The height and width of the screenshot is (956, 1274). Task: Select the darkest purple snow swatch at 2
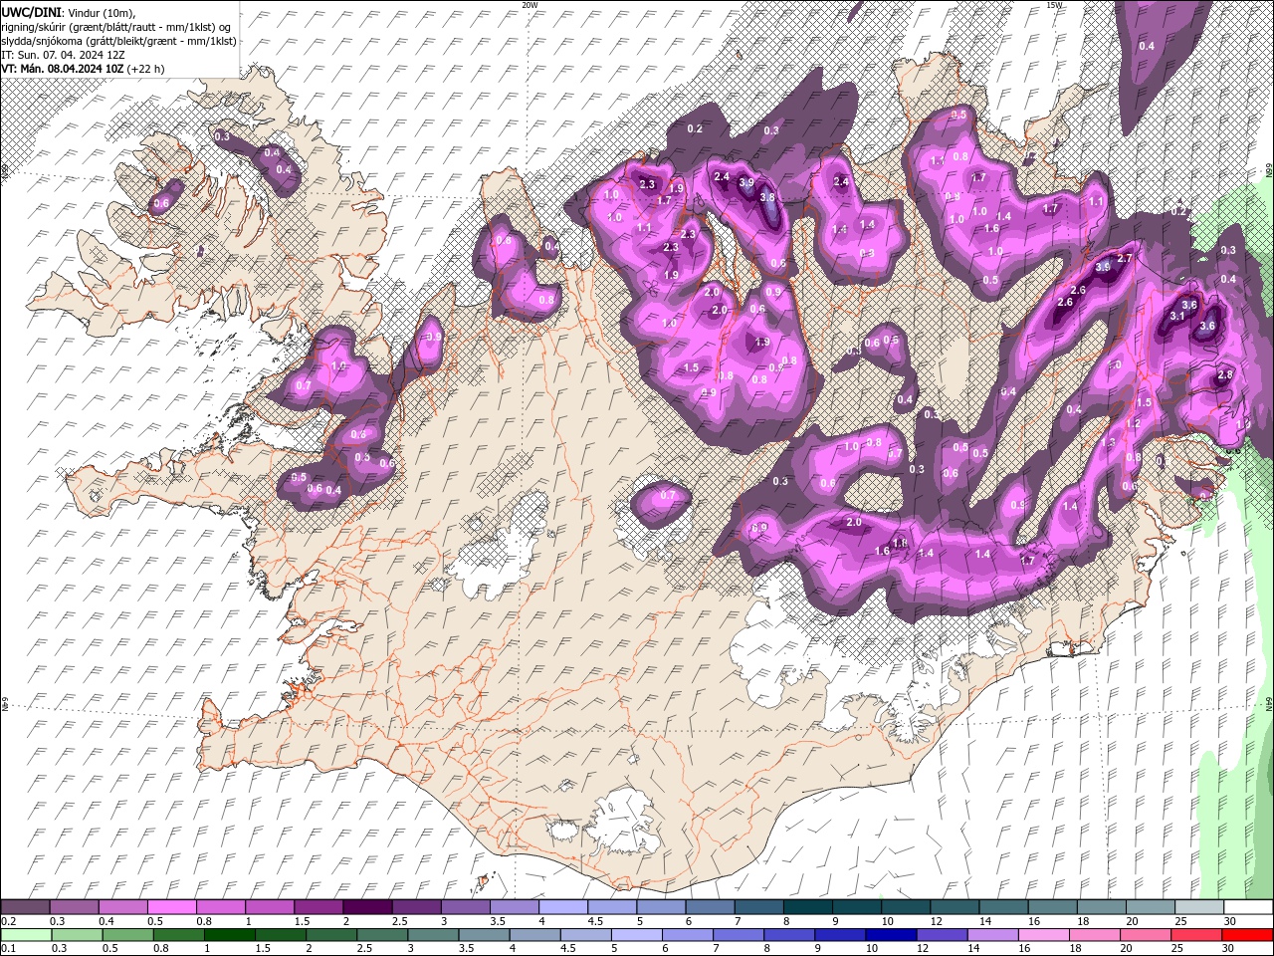(367, 907)
